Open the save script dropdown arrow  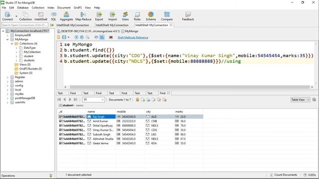68,37
